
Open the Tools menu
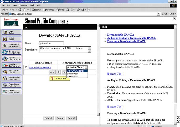point(32,6)
